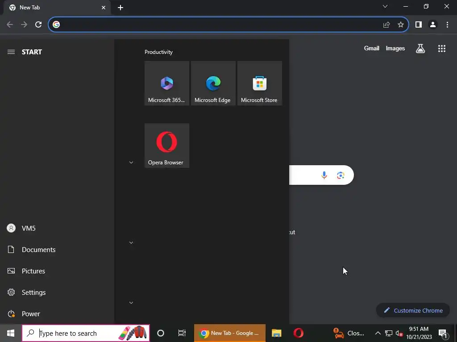457x342 pixels.
Task: Reload the Chrome page
Action: pyautogui.click(x=38, y=24)
